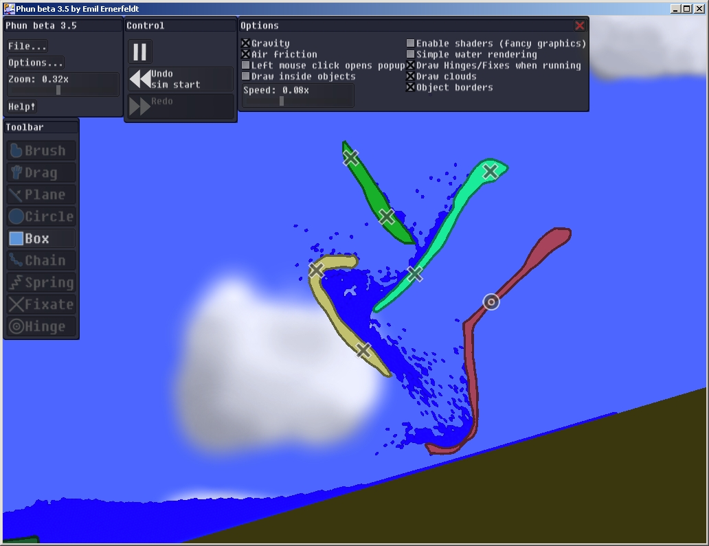
Task: Pause the simulation
Action: [x=140, y=52]
